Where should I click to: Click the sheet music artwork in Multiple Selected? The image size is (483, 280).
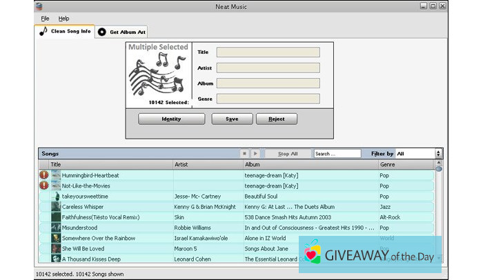click(159, 77)
